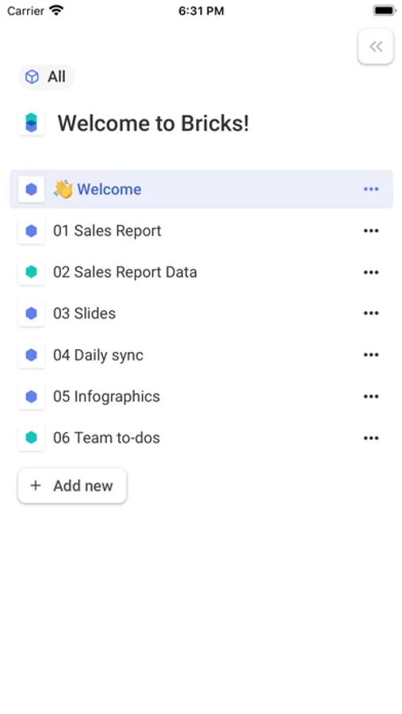
Task: Open 05 Infographics
Action: tap(106, 397)
